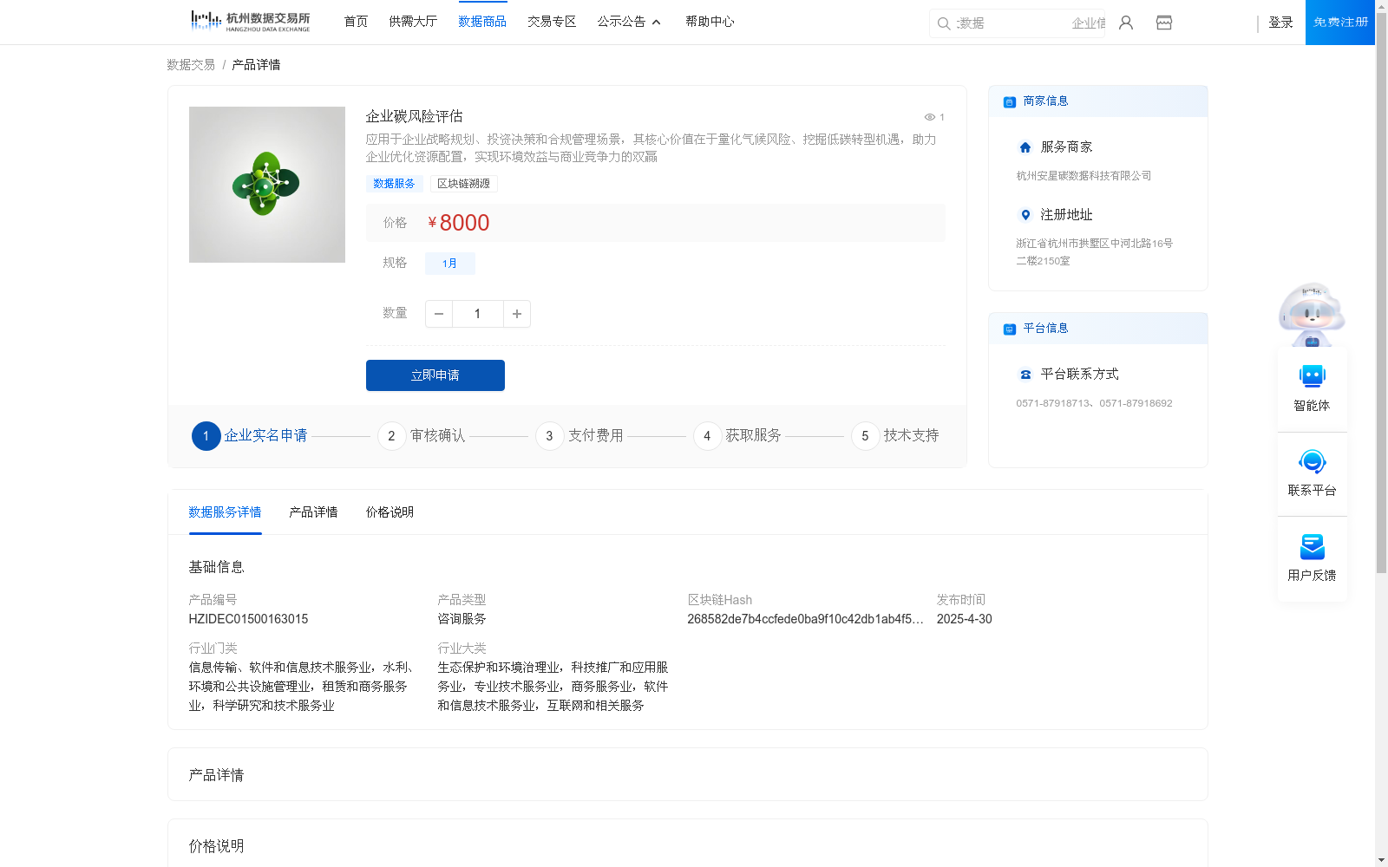Open the Hangzhou Data Exchange logo
This screenshot has width=1388, height=867.
coord(250,22)
